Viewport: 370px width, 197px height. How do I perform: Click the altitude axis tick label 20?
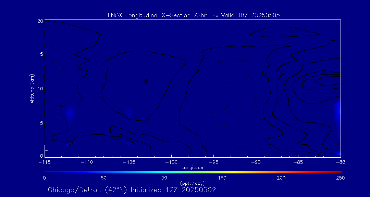tap(40, 21)
